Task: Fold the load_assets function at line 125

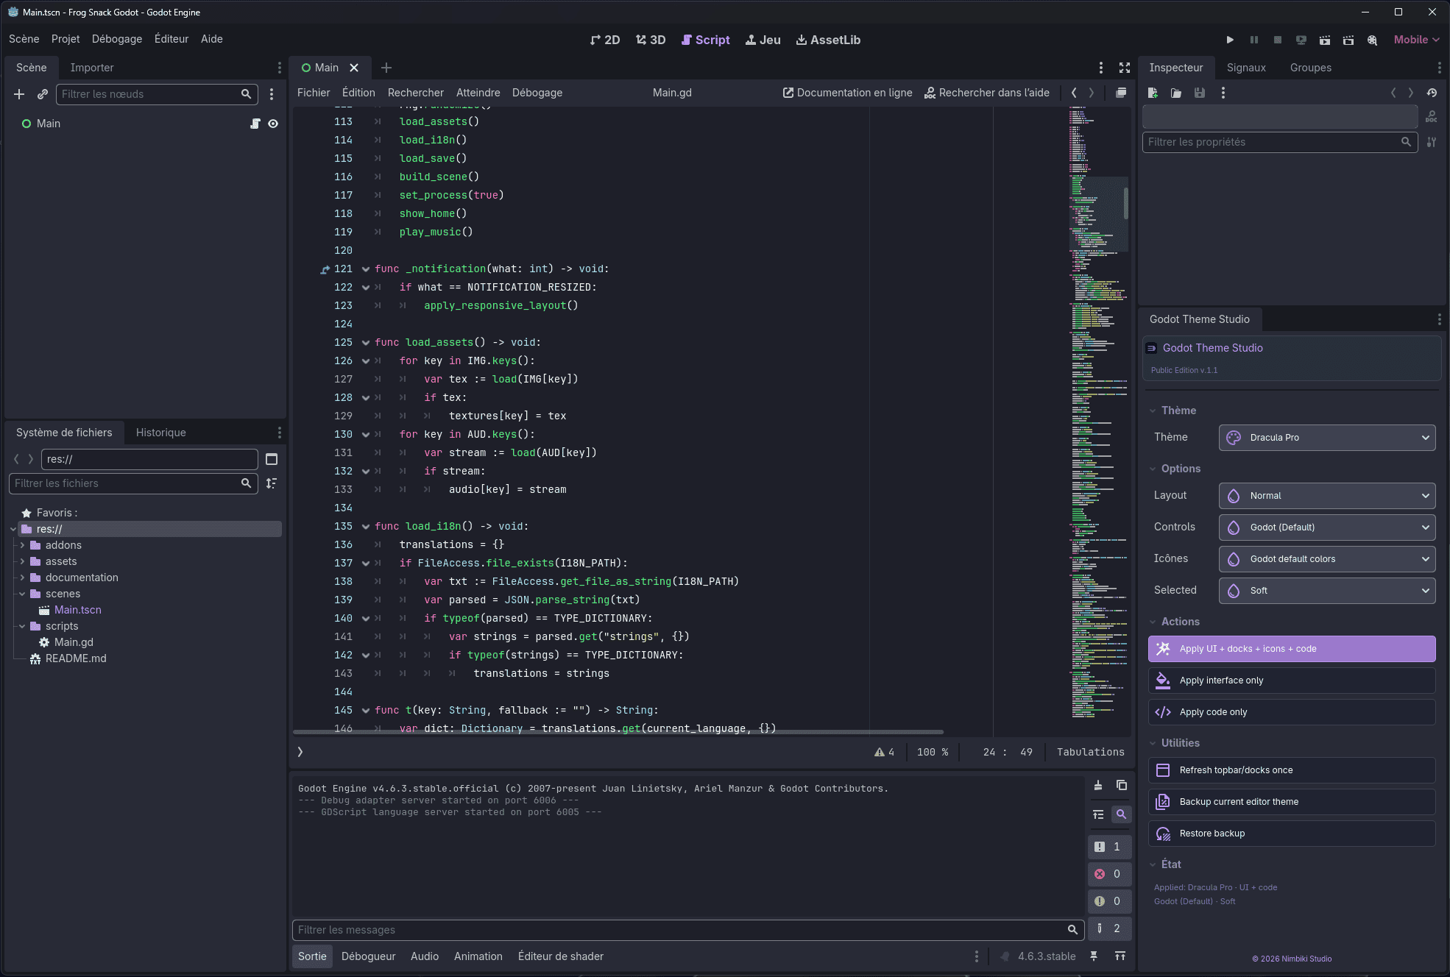Action: pos(366,342)
